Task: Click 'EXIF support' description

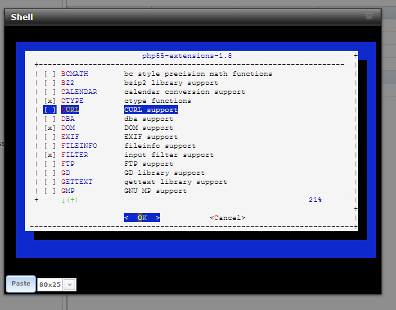Action: pyautogui.click(x=151, y=137)
